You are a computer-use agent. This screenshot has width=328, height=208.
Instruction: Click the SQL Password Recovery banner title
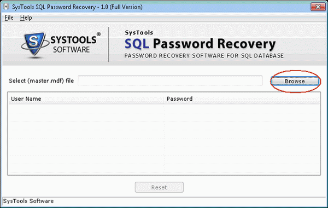200,44
